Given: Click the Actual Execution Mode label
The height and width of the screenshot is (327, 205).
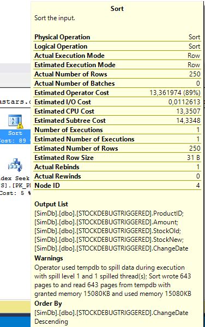Looking at the screenshot, I should pyautogui.click(x=69, y=56).
